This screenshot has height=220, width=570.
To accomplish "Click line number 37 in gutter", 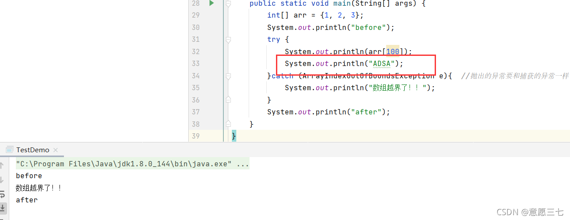I will (195, 112).
